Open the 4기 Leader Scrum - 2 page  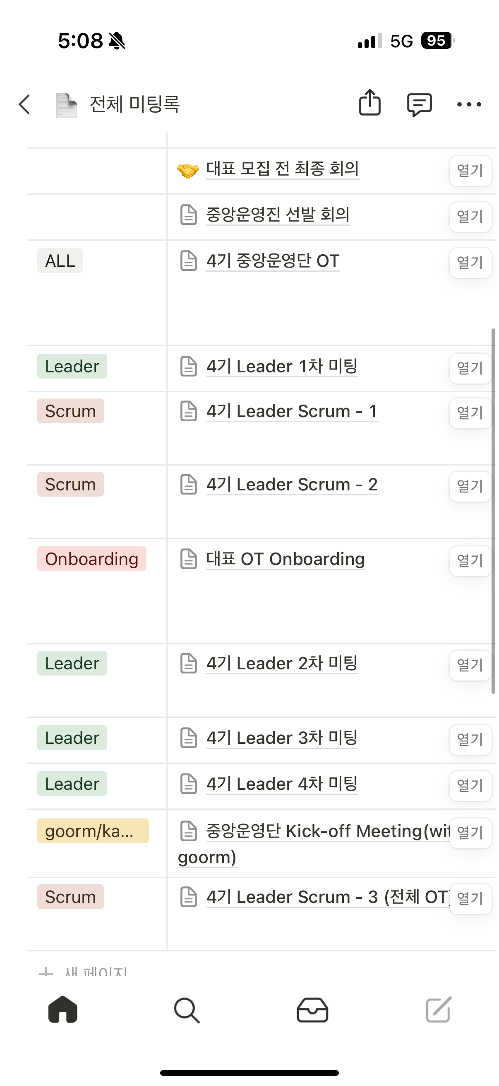(x=291, y=485)
